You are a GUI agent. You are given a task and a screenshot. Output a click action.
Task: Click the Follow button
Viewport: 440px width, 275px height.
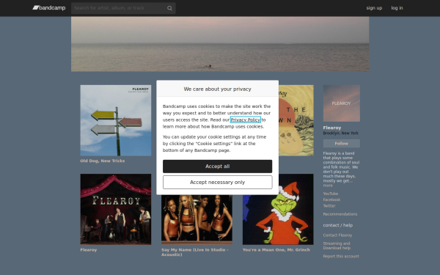click(342, 144)
